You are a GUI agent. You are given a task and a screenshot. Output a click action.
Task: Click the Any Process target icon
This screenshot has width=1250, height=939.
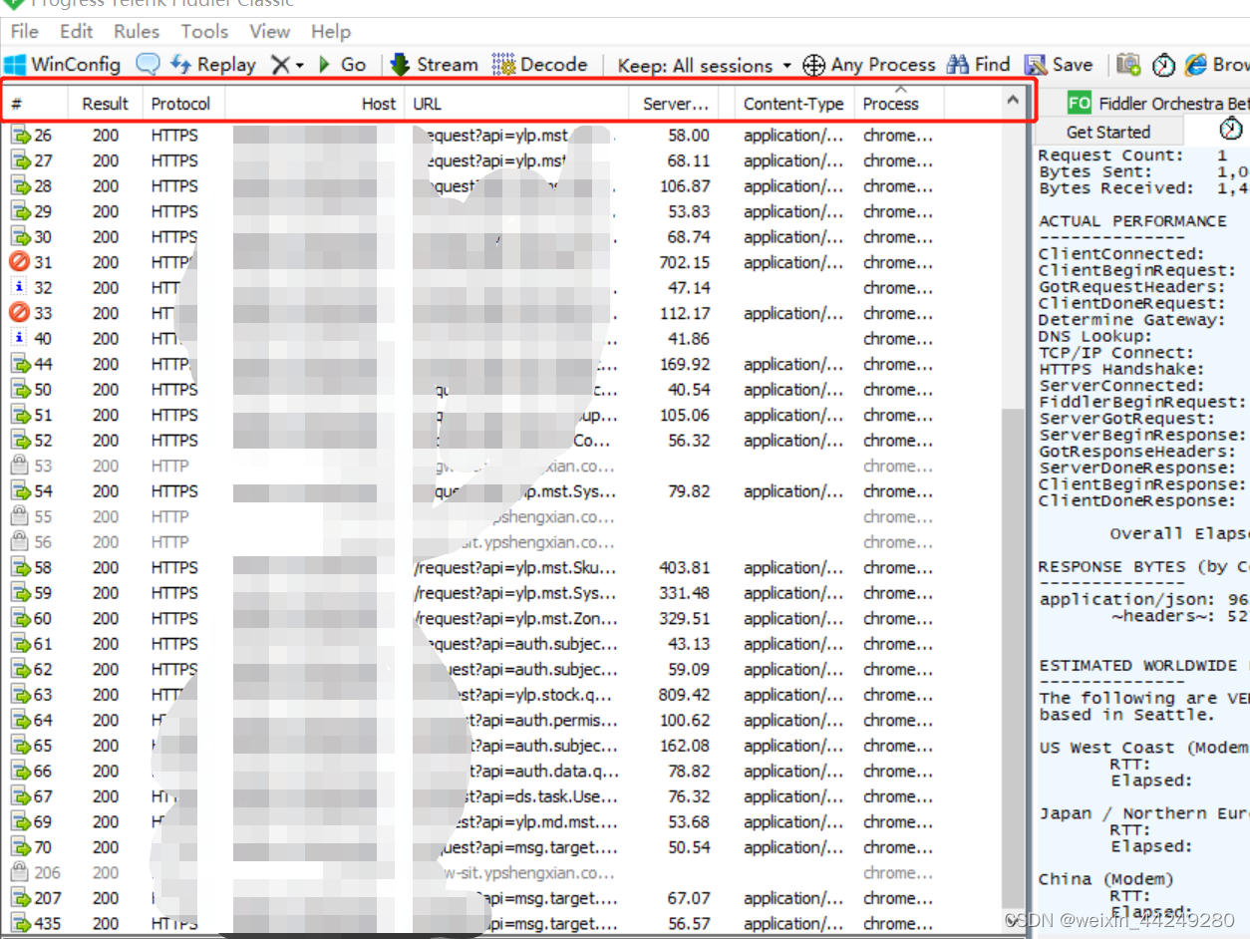[x=813, y=66]
